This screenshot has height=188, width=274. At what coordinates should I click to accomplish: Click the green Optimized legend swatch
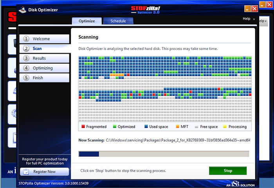click(x=115, y=126)
